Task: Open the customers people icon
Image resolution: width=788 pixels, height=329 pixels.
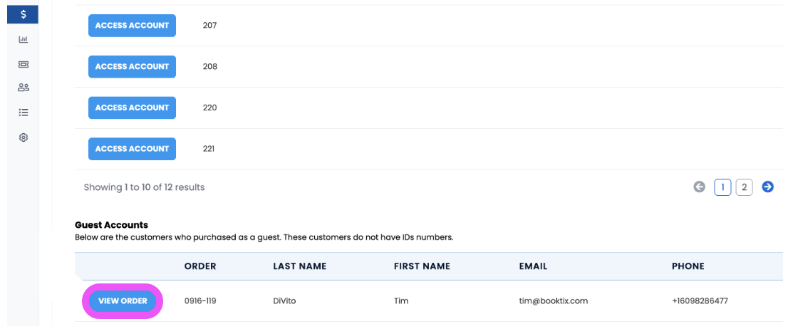Action: point(23,88)
